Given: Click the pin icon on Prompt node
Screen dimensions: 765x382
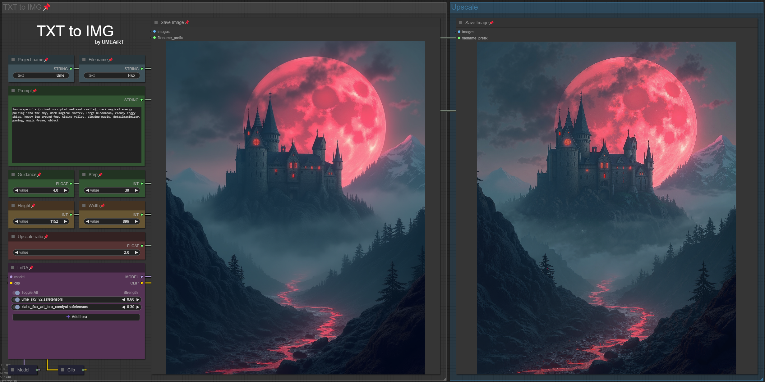Looking at the screenshot, I should point(35,91).
